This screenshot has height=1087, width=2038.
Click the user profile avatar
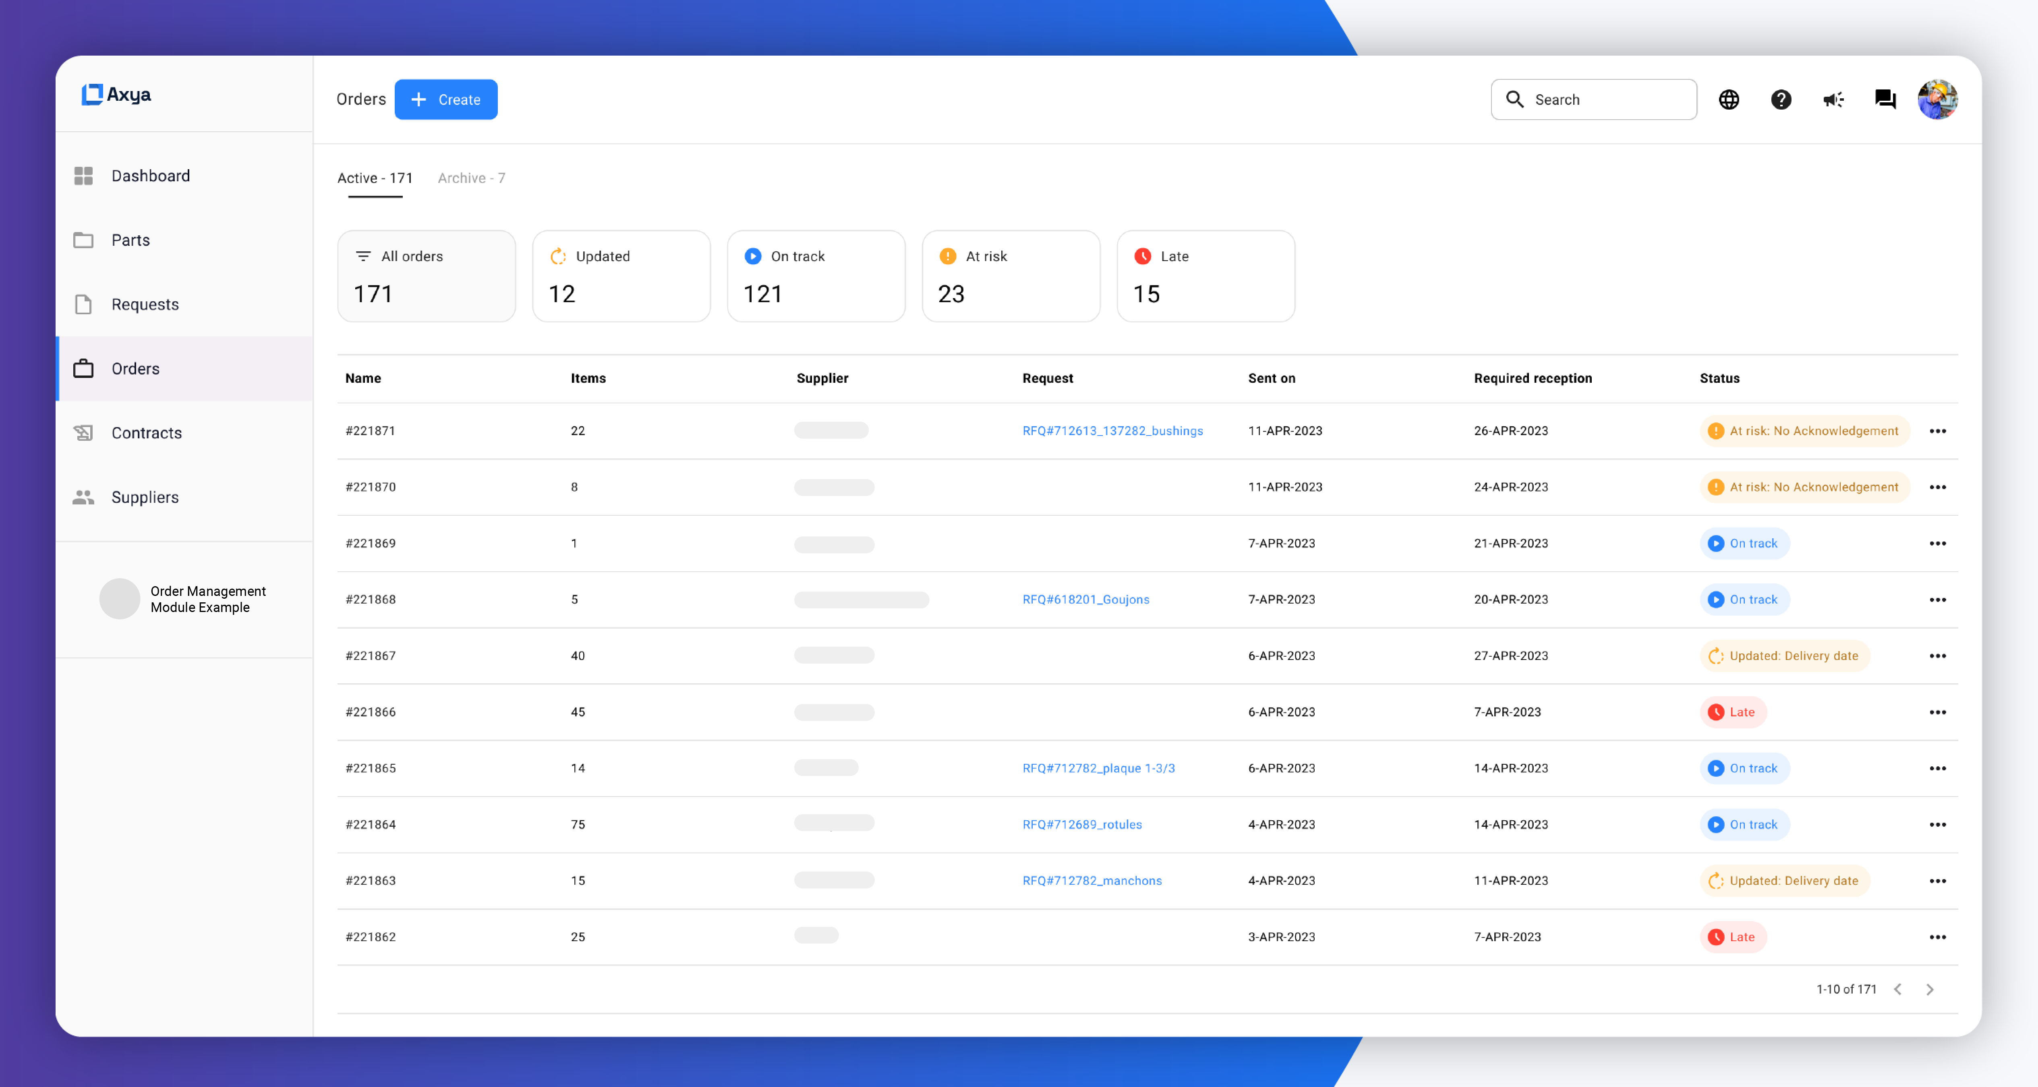tap(1937, 100)
